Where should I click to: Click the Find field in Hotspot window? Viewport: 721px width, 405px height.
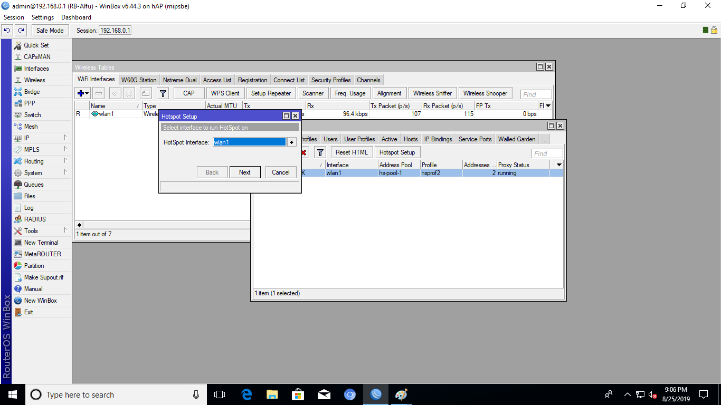pyautogui.click(x=547, y=153)
